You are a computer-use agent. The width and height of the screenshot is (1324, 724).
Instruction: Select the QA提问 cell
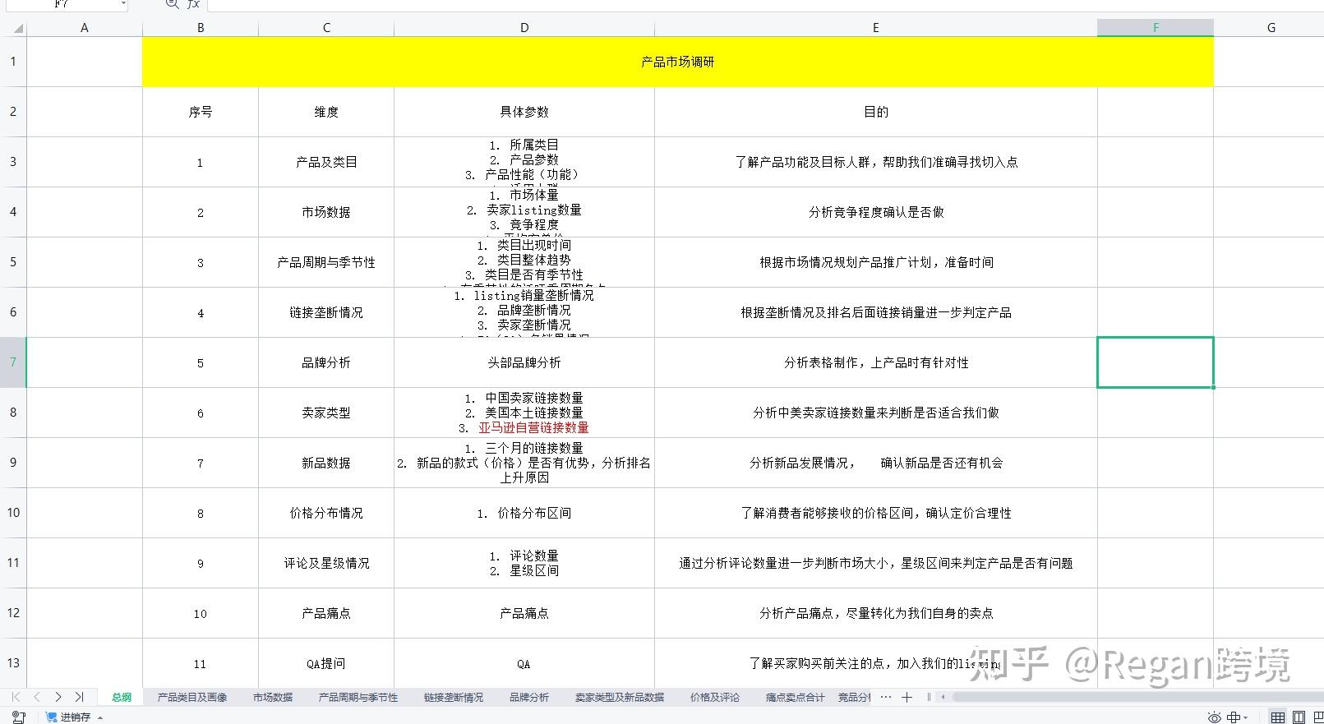click(x=326, y=663)
